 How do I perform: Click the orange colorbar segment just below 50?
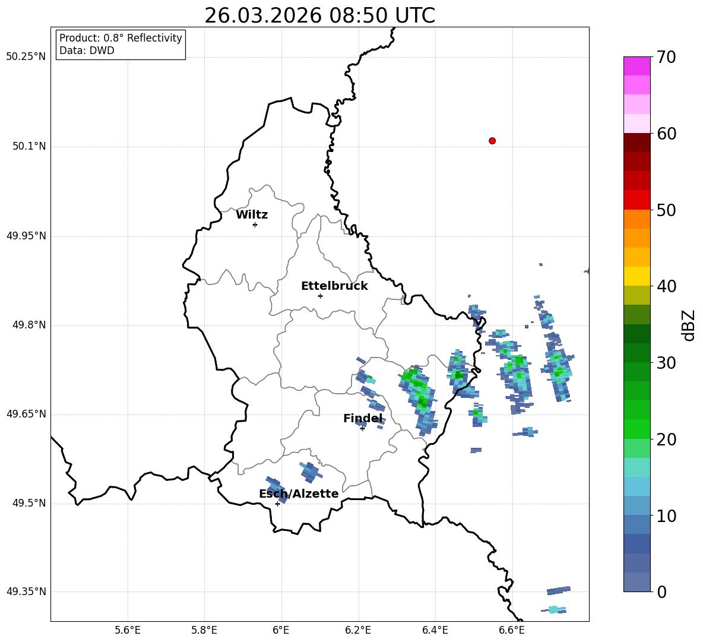(x=636, y=219)
